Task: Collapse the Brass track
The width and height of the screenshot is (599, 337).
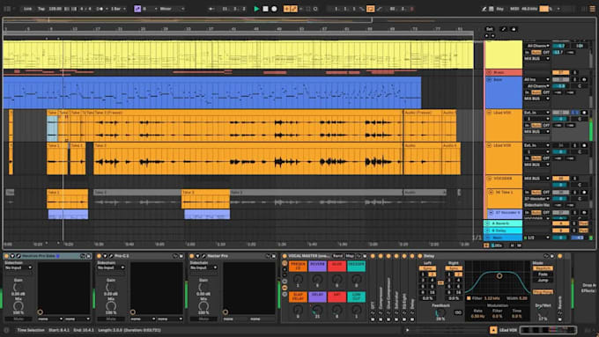Action: 489,72
